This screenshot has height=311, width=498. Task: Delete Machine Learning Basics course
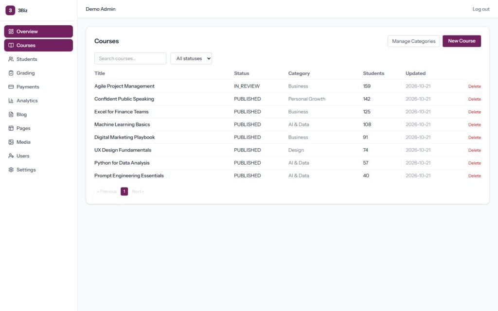coord(475,125)
